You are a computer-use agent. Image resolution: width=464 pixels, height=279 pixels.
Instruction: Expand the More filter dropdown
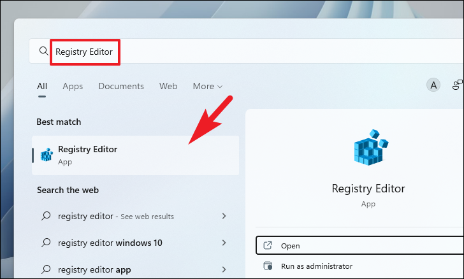[x=207, y=86]
